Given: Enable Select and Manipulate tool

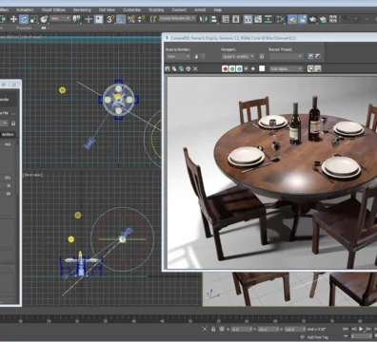Looking at the screenshot, I should (88, 19).
